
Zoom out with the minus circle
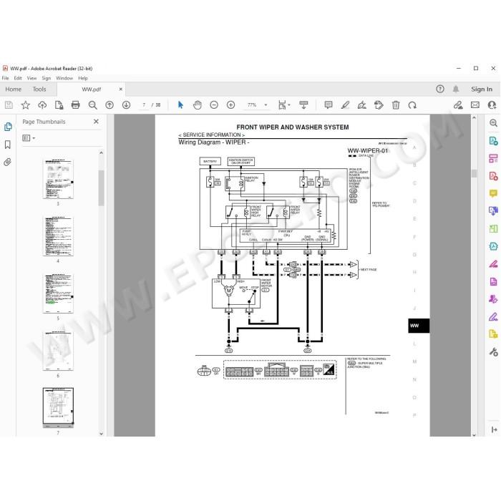(x=214, y=104)
